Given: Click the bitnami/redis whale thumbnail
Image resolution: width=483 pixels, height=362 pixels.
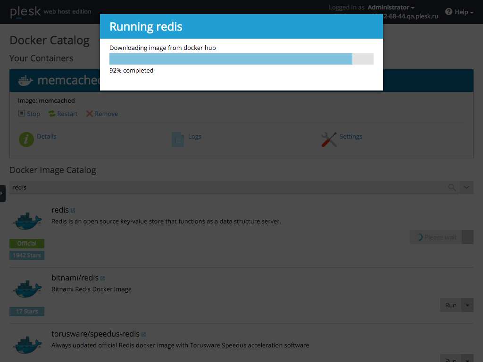Looking at the screenshot, I should [x=26, y=288].
